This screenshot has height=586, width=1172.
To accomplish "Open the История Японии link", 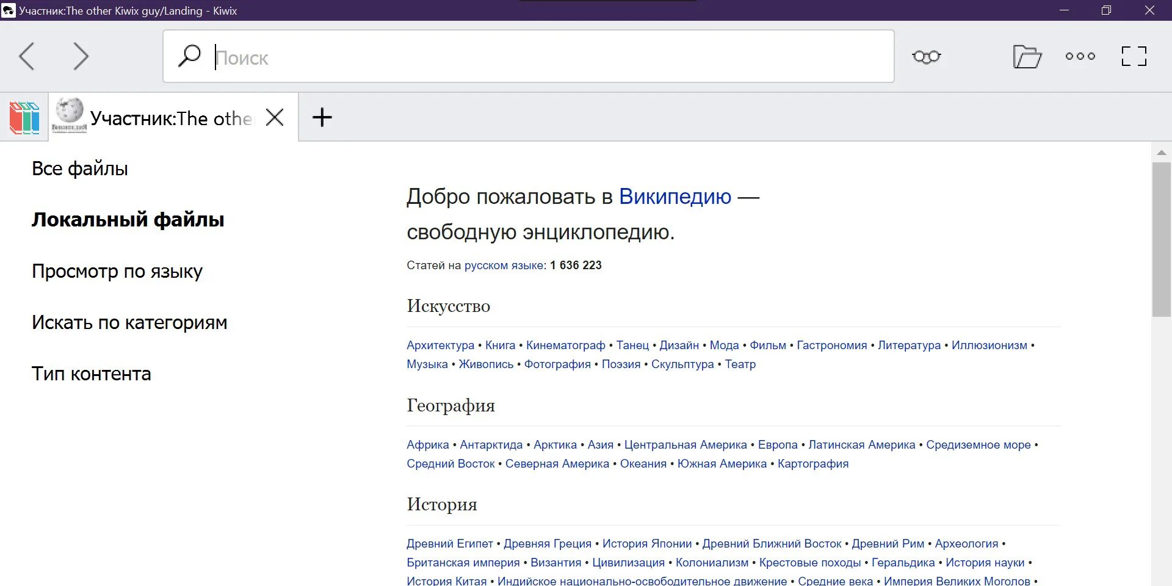I will point(647,544).
